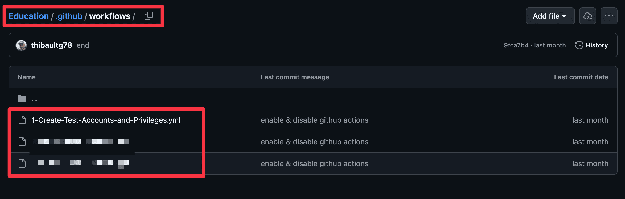The width and height of the screenshot is (625, 199).
Task: Expand the Add file dropdown
Action: pos(550,16)
